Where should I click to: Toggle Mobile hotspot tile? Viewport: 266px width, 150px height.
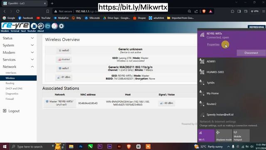click(241, 135)
